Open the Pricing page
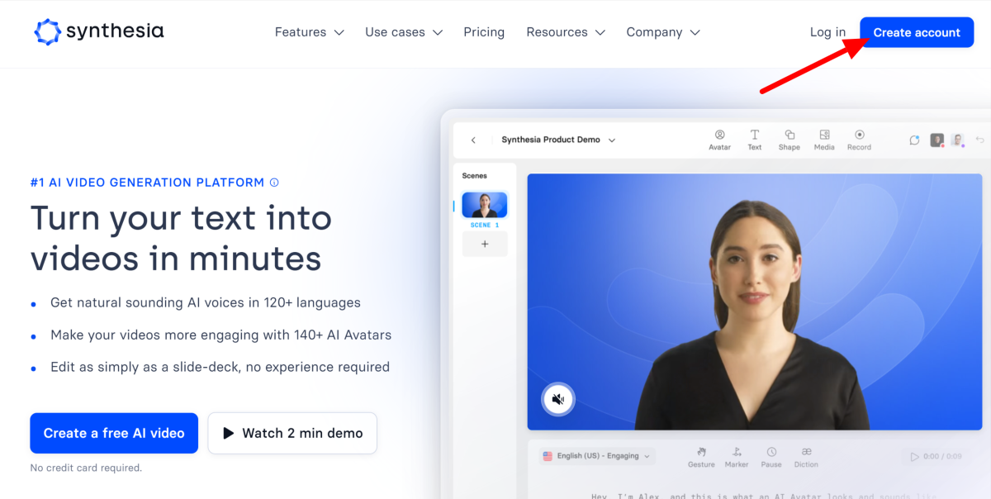991x499 pixels. coord(484,32)
